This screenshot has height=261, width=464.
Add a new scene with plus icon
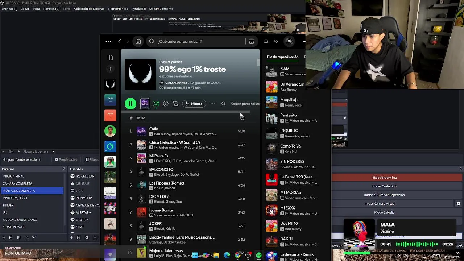4,237
